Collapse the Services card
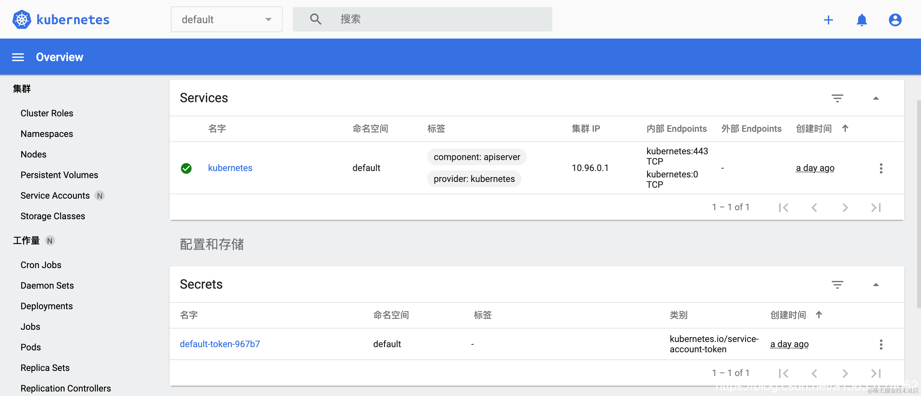 pyautogui.click(x=876, y=98)
